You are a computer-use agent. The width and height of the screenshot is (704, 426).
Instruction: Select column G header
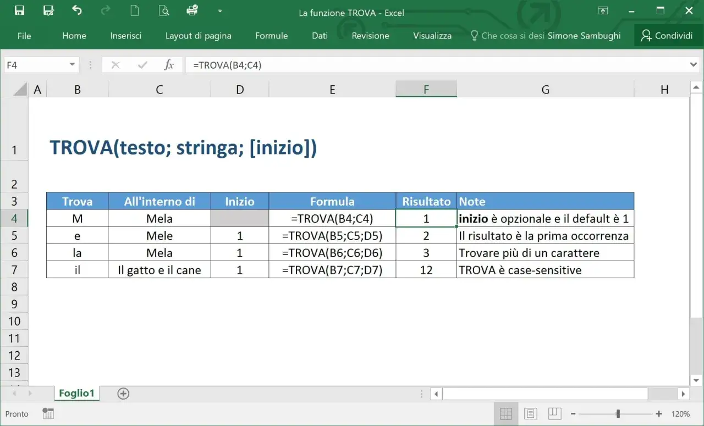click(x=545, y=90)
